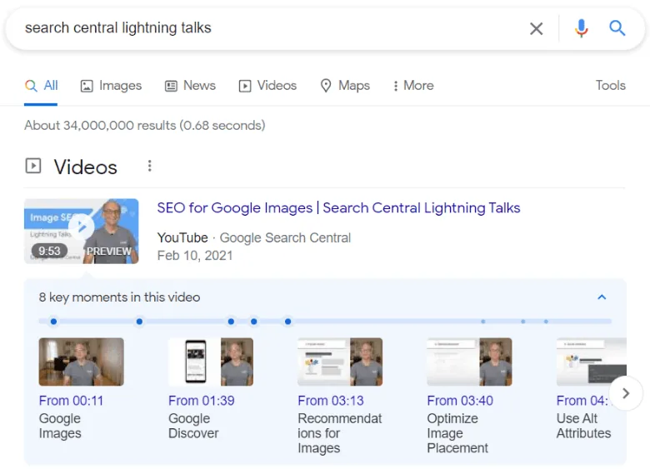Click the '8 key moments in this video' heading

tap(119, 297)
